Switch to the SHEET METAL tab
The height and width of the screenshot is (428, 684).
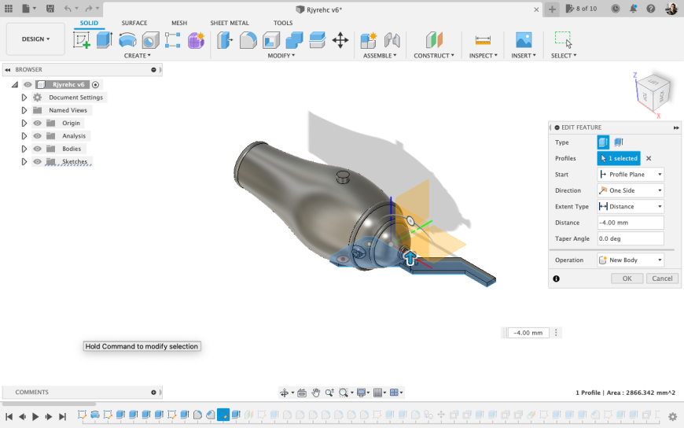click(230, 23)
